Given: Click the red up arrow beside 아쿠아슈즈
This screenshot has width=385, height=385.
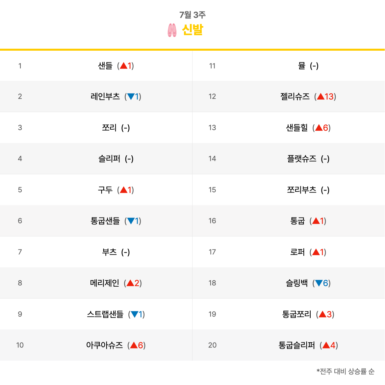Looking at the screenshot, I should click(x=134, y=345).
